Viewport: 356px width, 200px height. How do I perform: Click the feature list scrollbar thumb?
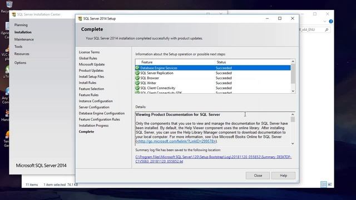(x=293, y=73)
